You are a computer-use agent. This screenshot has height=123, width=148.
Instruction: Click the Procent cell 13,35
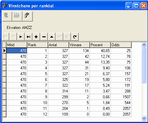pyautogui.click(x=100, y=62)
